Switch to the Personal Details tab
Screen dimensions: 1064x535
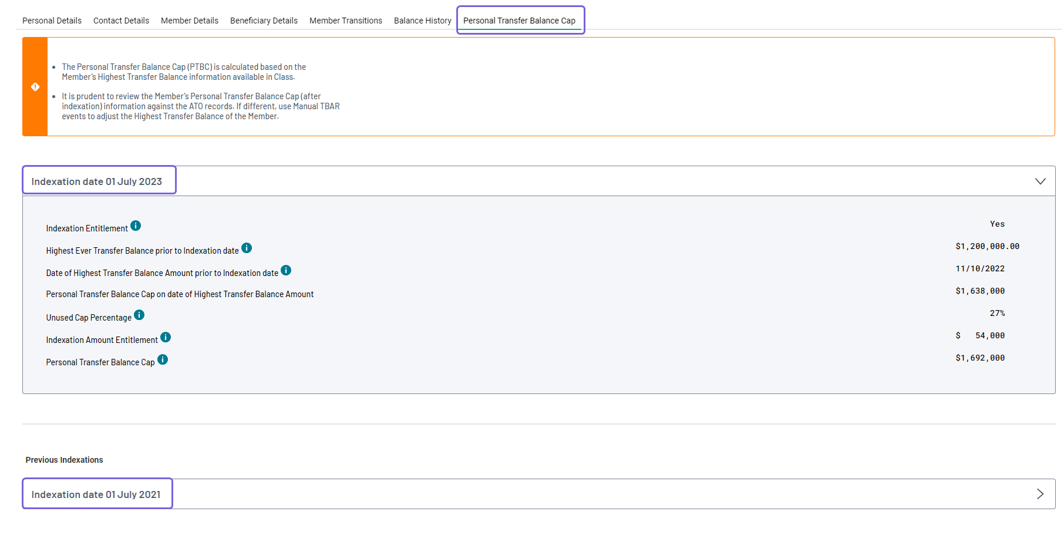click(x=52, y=20)
